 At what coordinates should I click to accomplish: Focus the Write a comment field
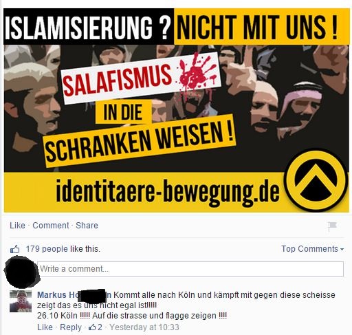click(x=190, y=269)
